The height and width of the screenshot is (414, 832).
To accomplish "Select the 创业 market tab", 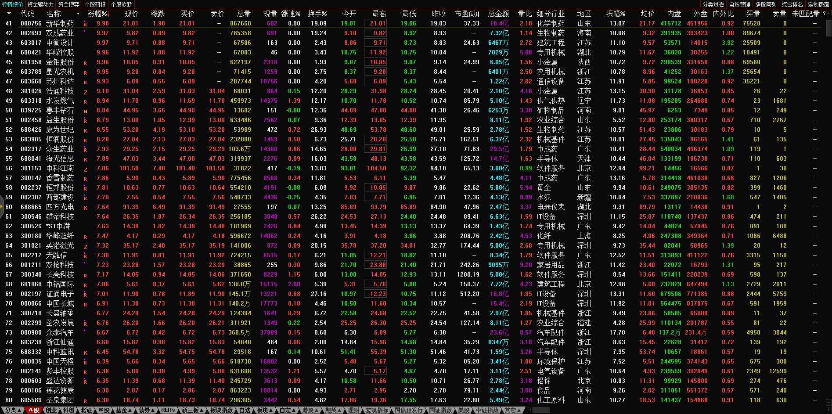I will point(51,410).
